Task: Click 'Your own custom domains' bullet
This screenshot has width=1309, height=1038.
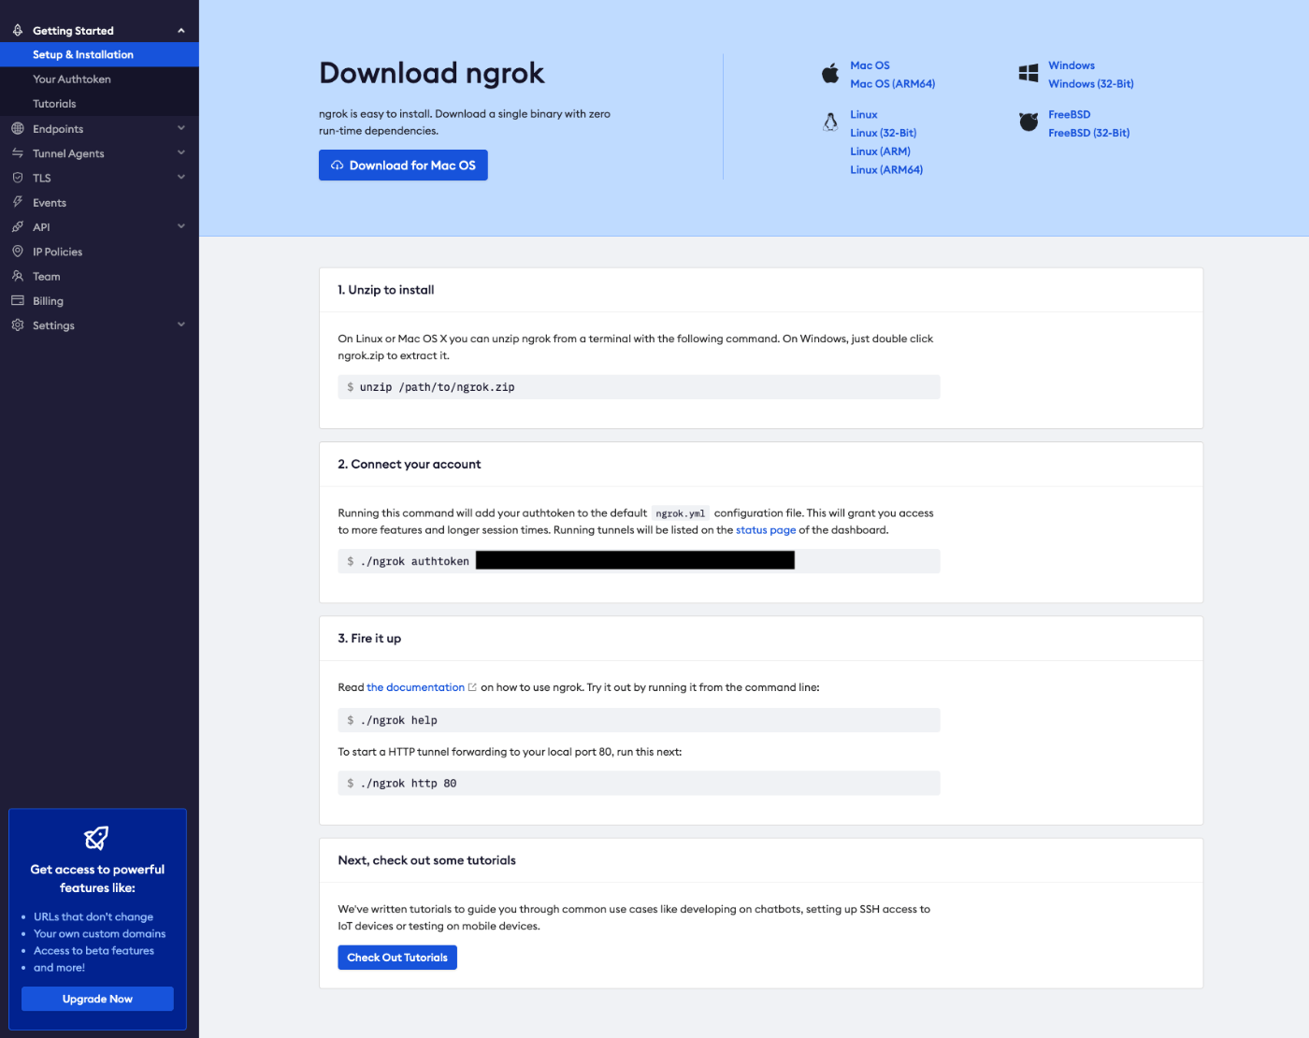Action: click(100, 934)
